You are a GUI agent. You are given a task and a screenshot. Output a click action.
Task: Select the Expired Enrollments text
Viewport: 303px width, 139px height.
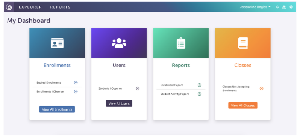pyautogui.click(x=49, y=82)
